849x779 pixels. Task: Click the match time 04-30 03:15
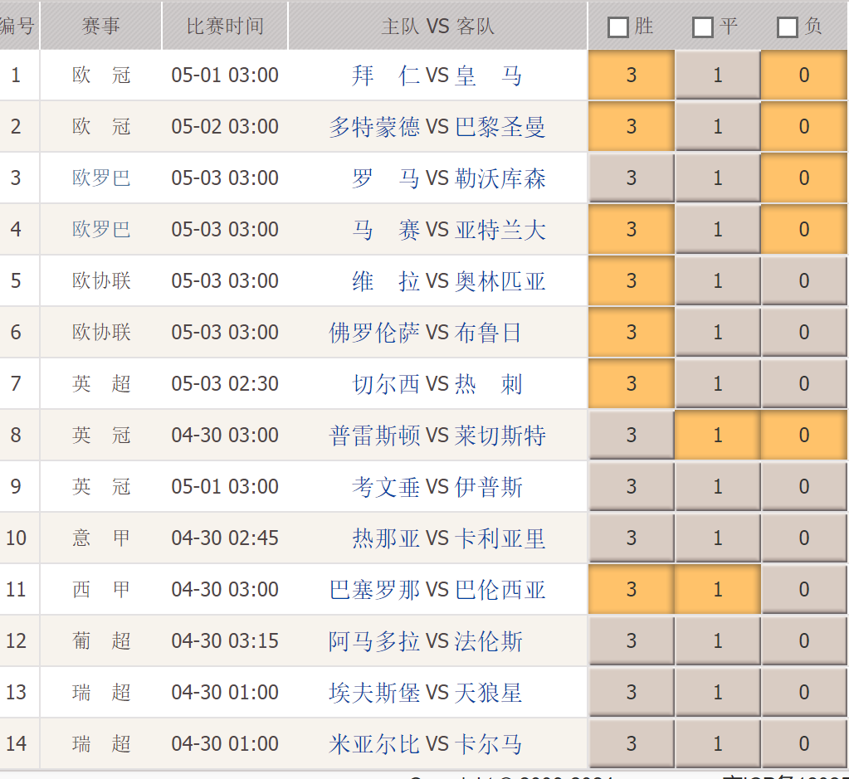(225, 641)
